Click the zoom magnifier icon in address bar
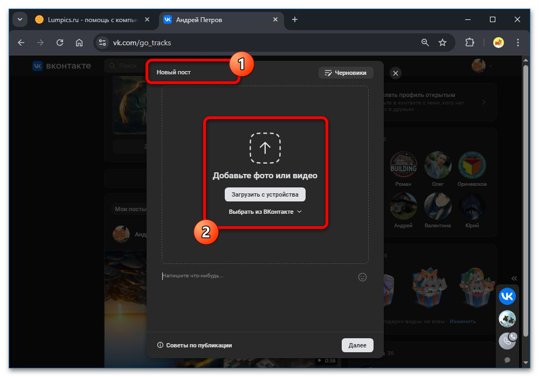The width and height of the screenshot is (539, 377). pyautogui.click(x=425, y=43)
